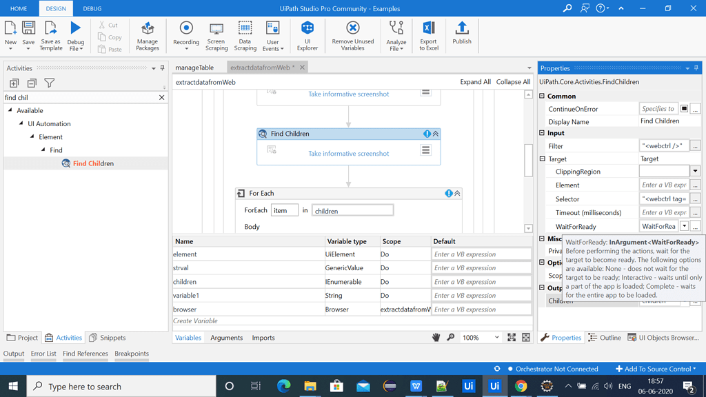Start Data Scraping wizard

pyautogui.click(x=245, y=34)
